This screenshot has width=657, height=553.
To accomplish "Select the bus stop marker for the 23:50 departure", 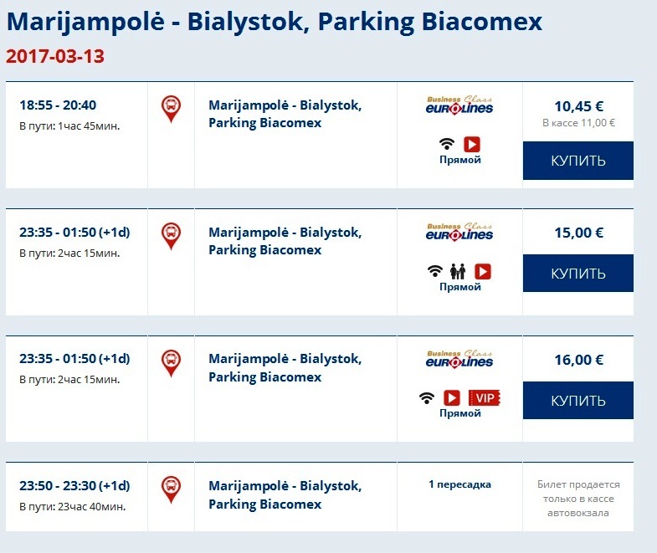I will click(x=171, y=489).
